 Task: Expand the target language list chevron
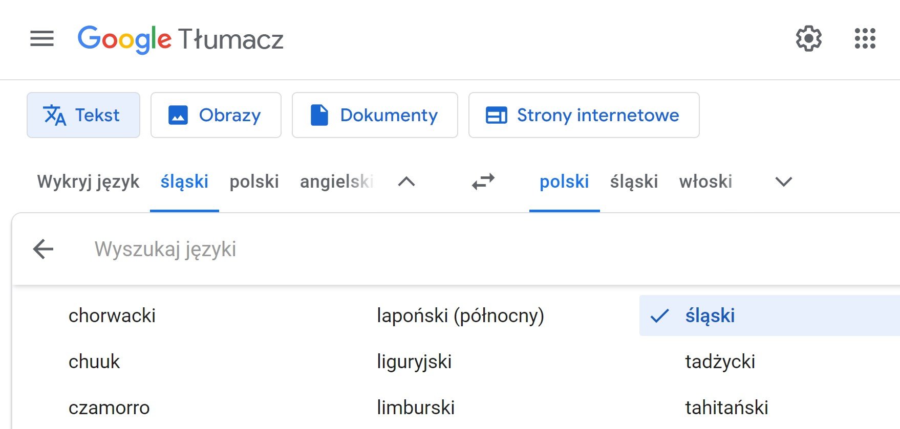click(783, 182)
